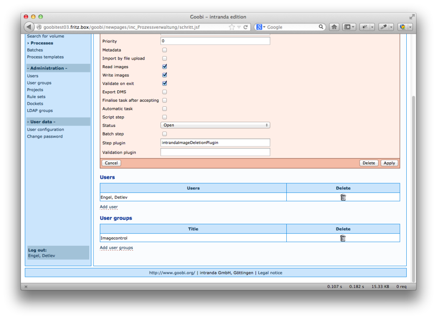
Task: Tick the Batch step checkbox
Action: pos(164,134)
